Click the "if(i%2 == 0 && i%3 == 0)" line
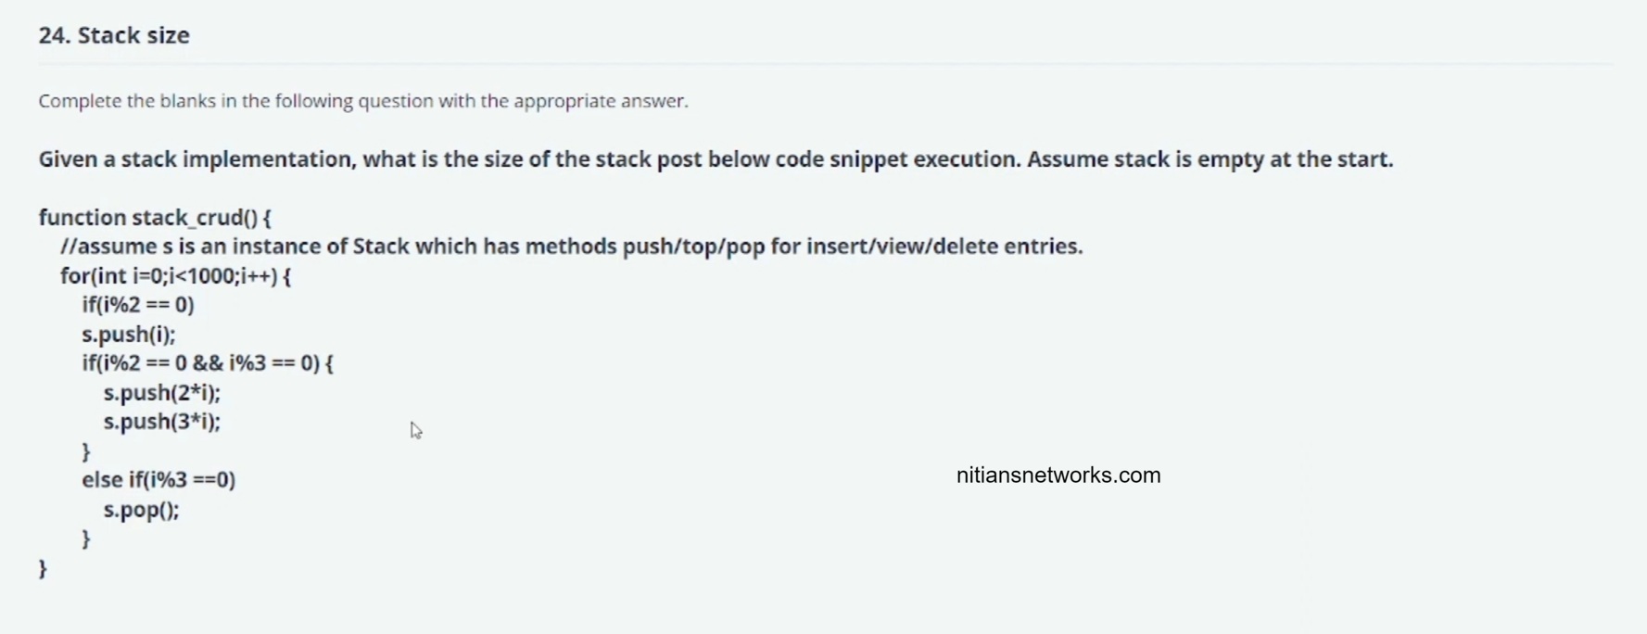 click(x=207, y=363)
